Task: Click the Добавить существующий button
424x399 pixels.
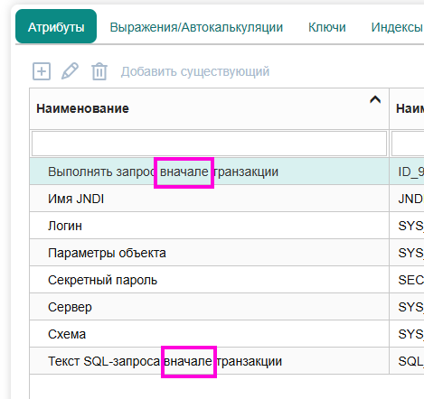Action: [195, 71]
